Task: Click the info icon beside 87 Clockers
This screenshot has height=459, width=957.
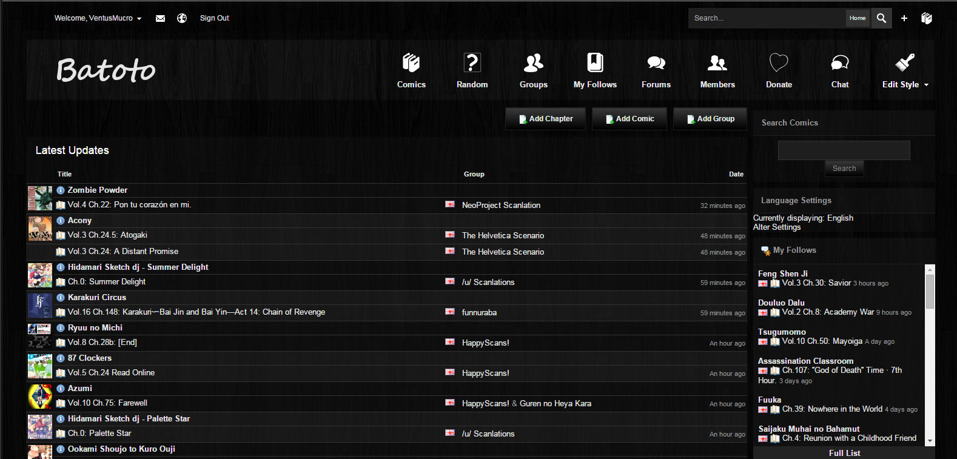Action: pyautogui.click(x=61, y=358)
